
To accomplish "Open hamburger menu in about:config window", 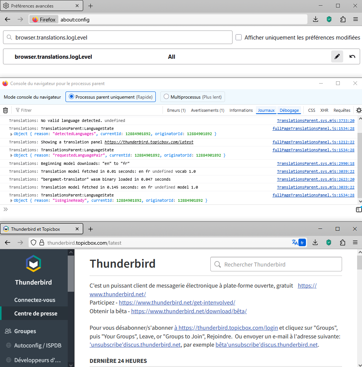I will pos(356,20).
